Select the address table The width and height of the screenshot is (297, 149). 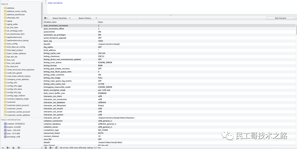11,8
